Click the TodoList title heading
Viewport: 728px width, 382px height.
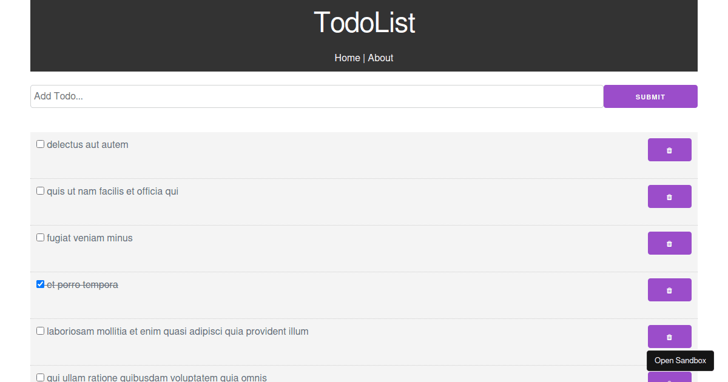pyautogui.click(x=364, y=22)
